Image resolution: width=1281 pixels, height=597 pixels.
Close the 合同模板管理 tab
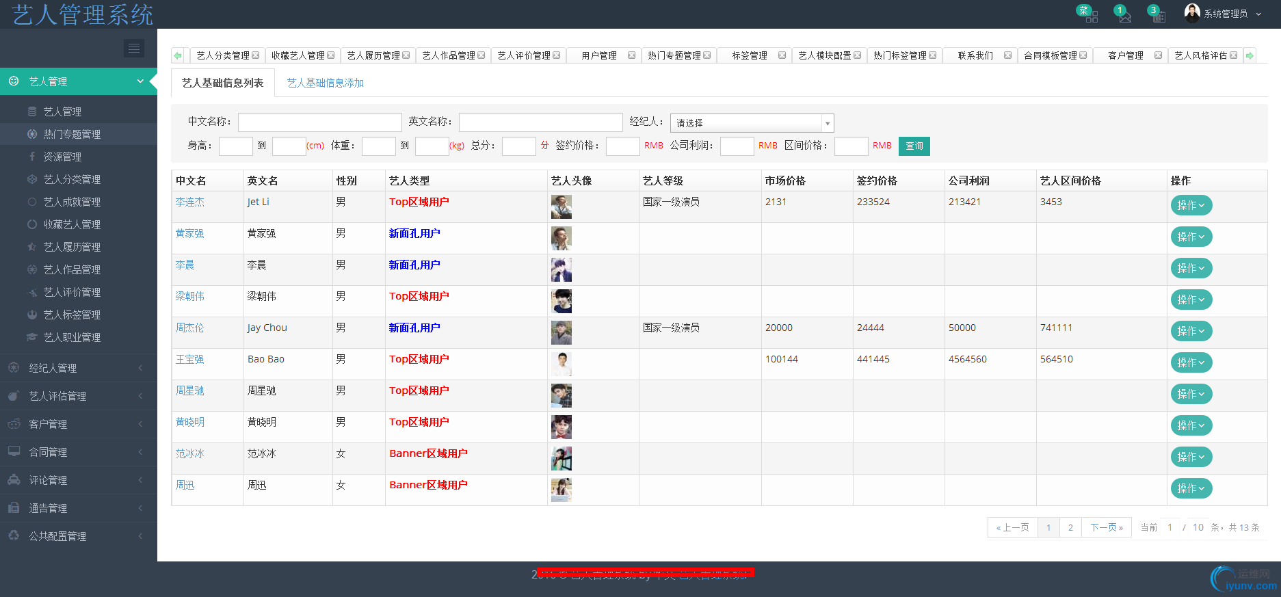1083,55
